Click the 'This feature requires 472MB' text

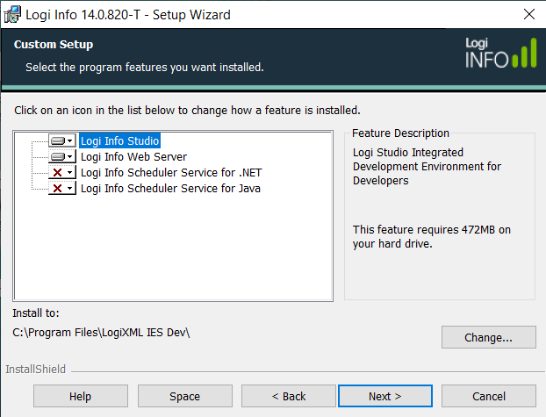[x=431, y=236]
